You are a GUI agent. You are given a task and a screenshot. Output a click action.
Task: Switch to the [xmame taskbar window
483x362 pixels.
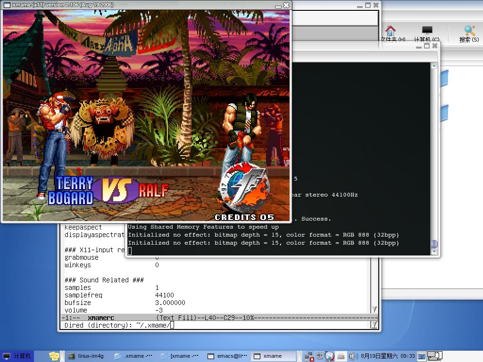181,356
